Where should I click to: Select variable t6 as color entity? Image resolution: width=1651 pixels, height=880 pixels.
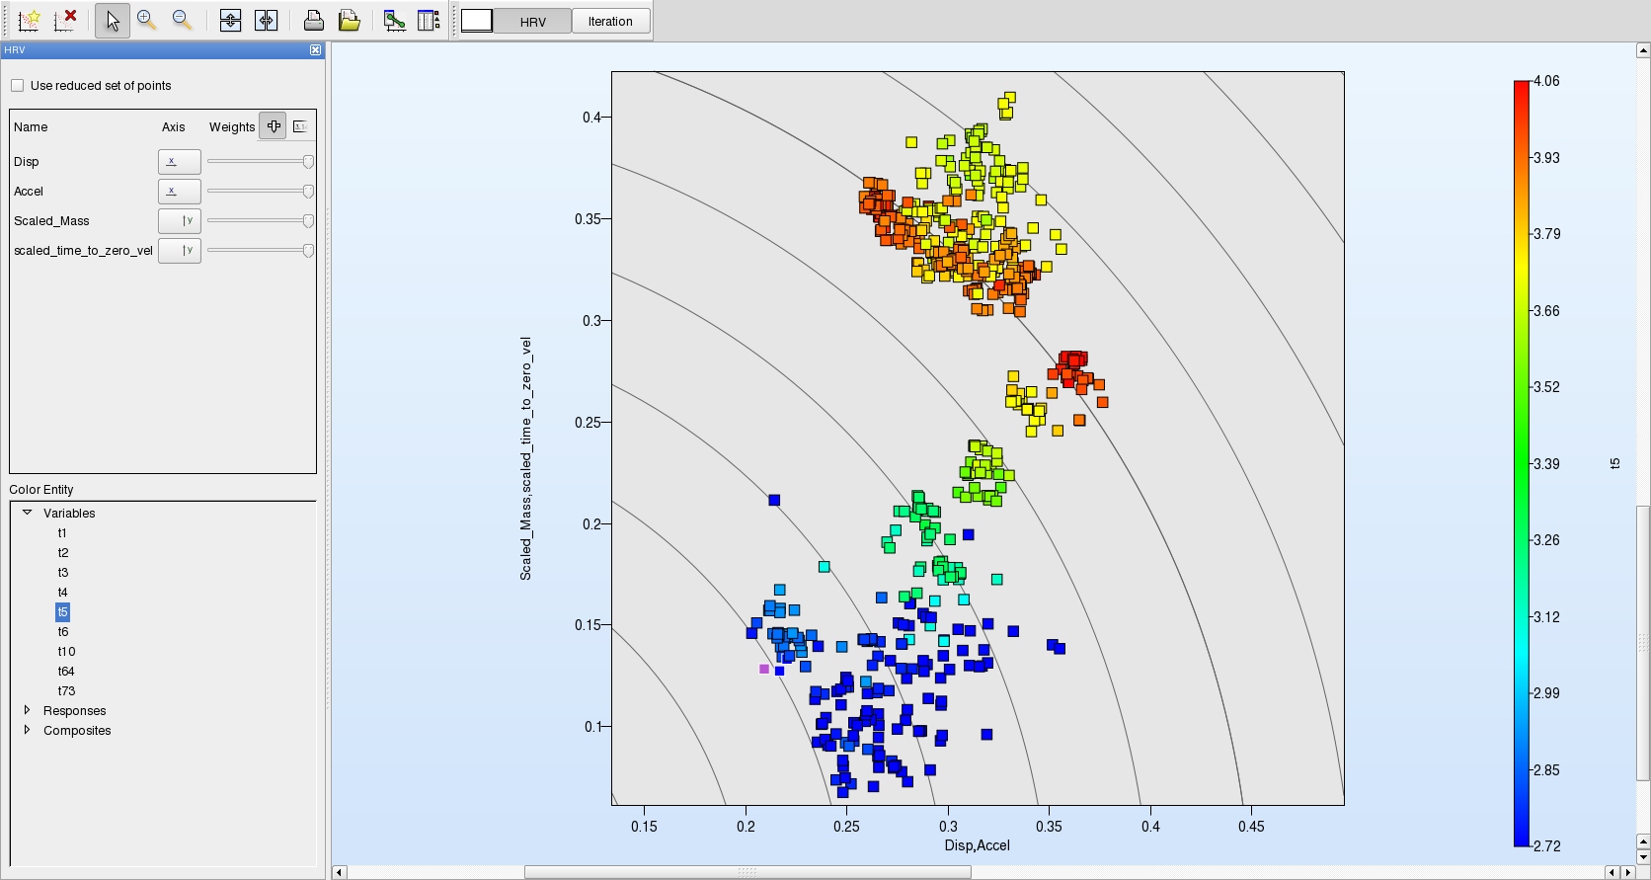62,632
